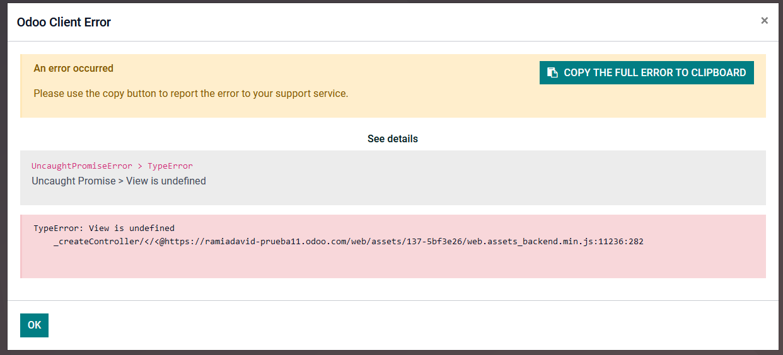Click the _createController stack trace URL line

[x=349, y=241]
